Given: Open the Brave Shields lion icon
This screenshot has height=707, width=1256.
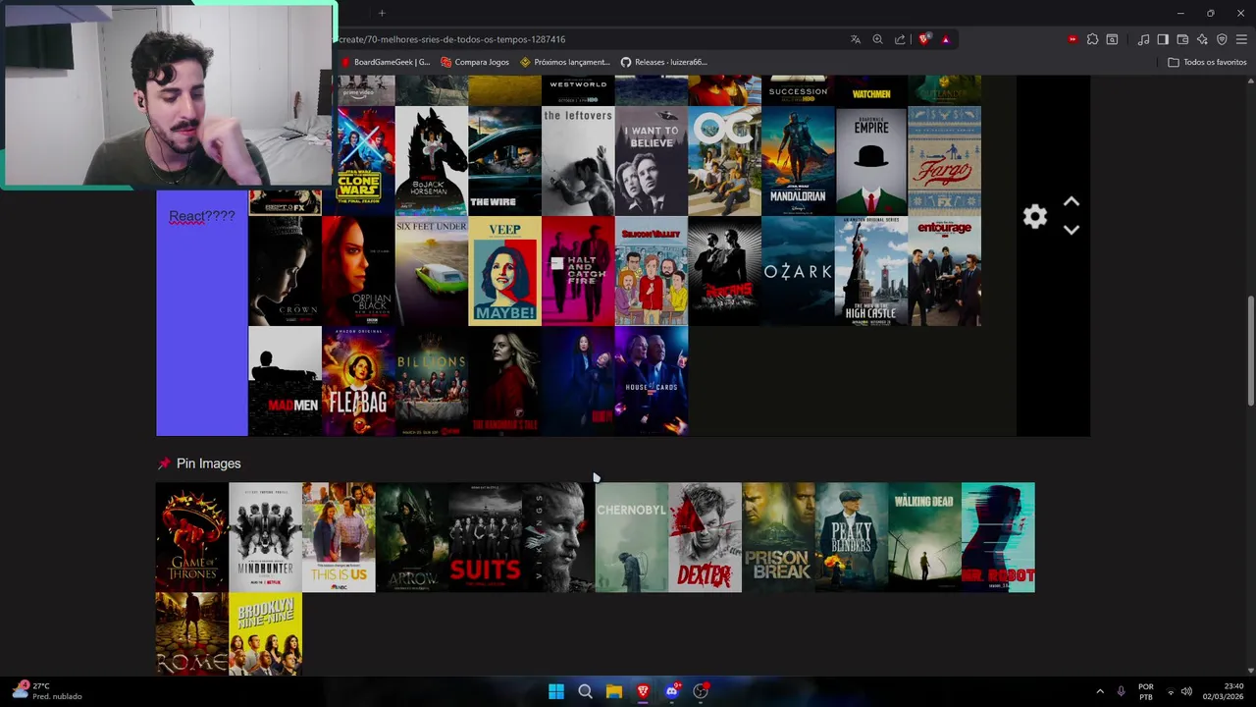Looking at the screenshot, I should point(923,39).
